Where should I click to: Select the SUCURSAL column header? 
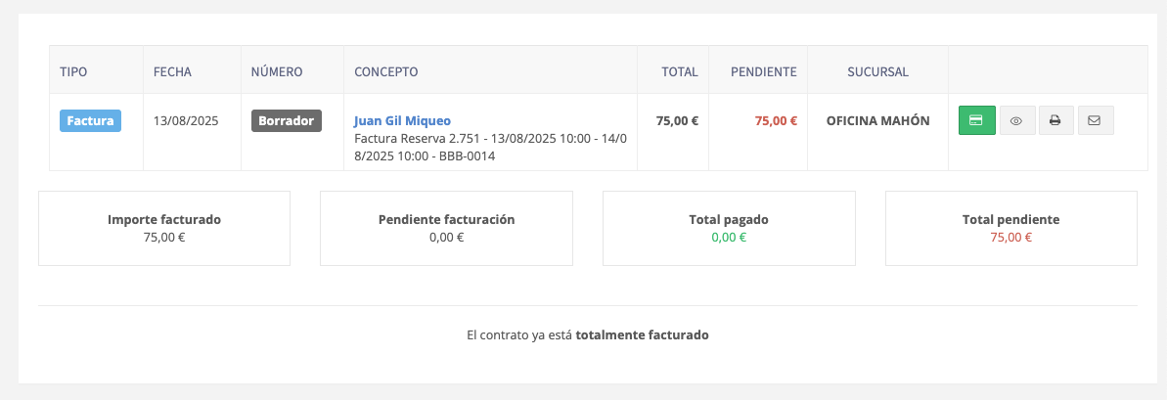(x=877, y=72)
